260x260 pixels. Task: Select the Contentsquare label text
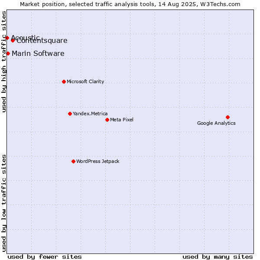(42, 41)
